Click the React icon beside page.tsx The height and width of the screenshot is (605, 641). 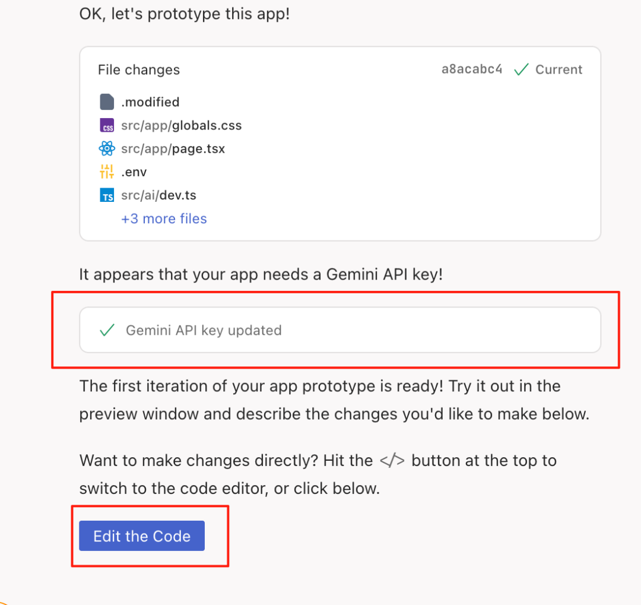[107, 148]
